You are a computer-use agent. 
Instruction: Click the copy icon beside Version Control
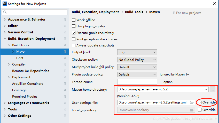coord(65,32)
